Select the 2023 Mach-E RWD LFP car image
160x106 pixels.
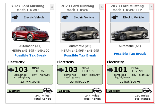[130, 33]
